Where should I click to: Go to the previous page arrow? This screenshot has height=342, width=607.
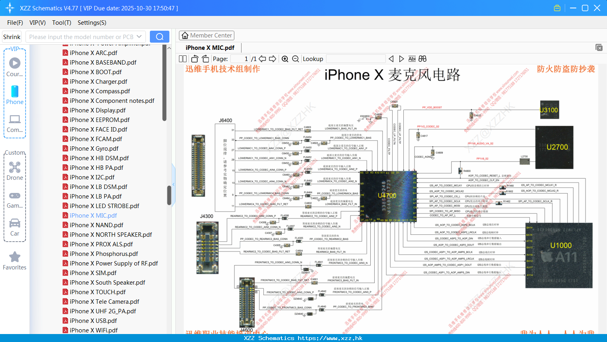click(262, 59)
